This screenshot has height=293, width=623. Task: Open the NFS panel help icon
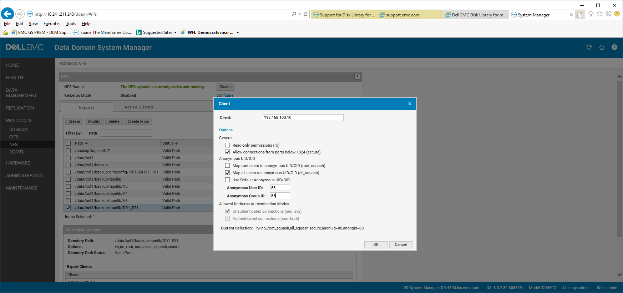357,77
